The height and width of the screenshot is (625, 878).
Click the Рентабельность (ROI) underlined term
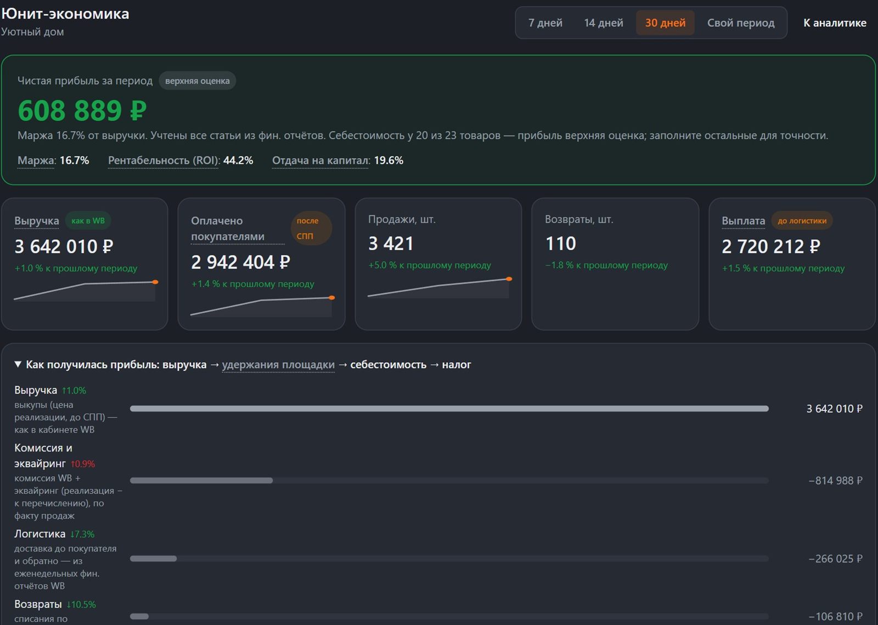point(164,160)
